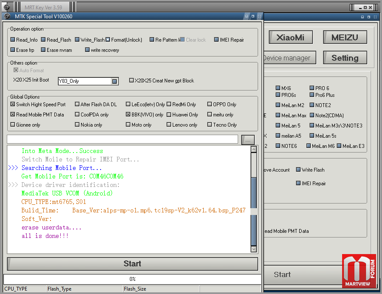The height and width of the screenshot is (294, 382).
Task: Click the browse file button with ellipsis
Action: tap(248, 139)
